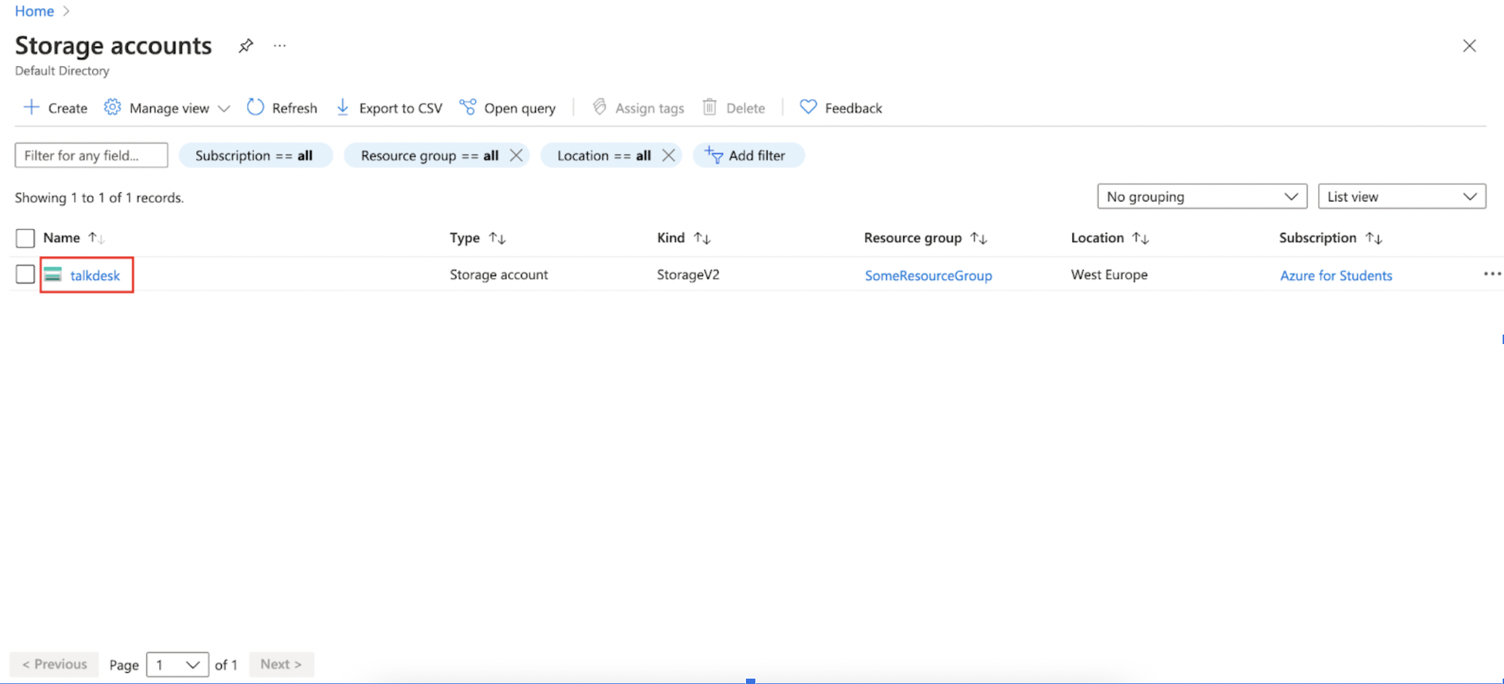
Task: Click the West Europe location cell
Action: 1109,275
